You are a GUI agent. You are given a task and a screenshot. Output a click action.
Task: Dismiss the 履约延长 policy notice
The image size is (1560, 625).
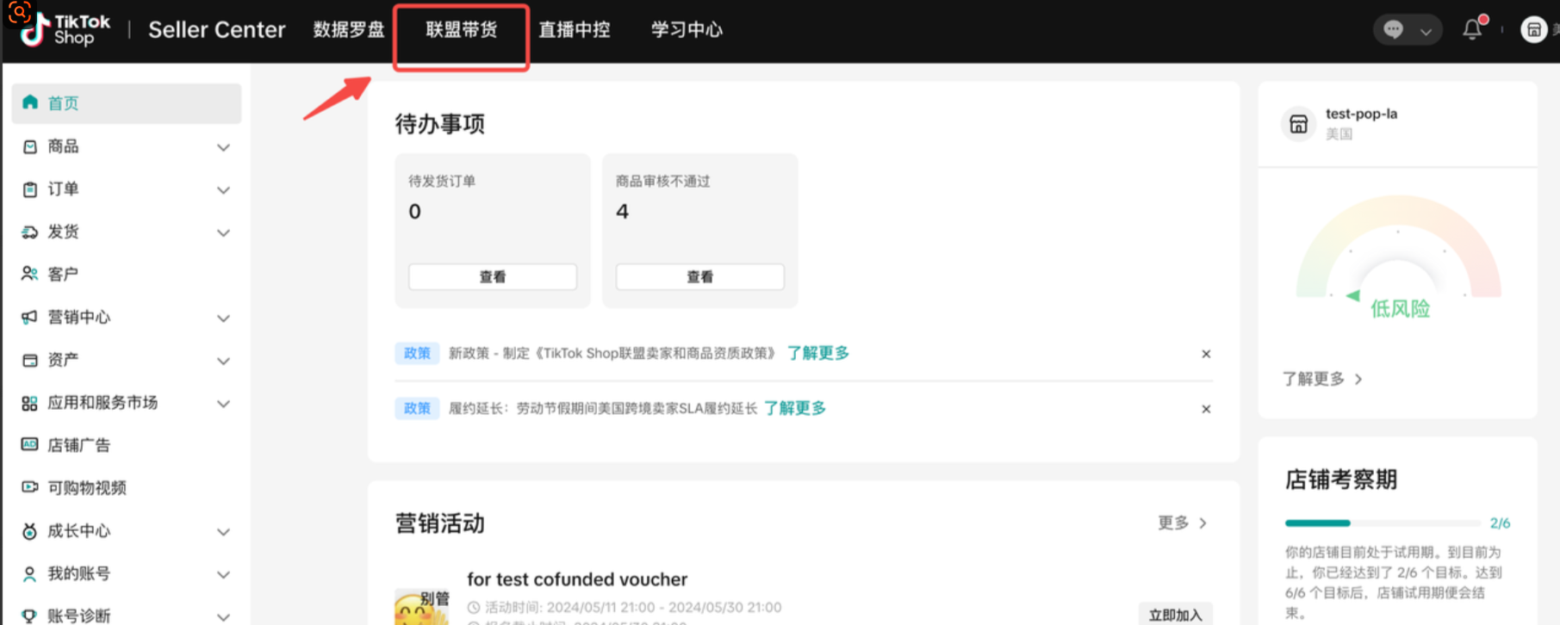[1206, 409]
